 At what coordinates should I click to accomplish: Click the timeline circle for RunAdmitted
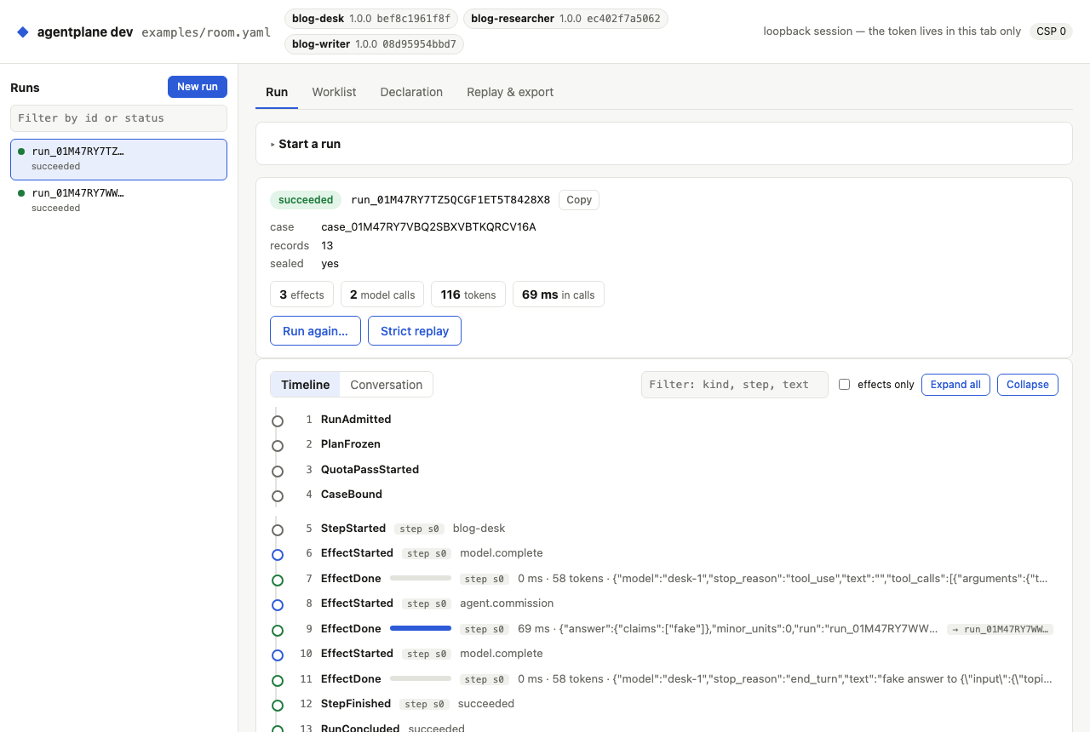[x=278, y=420]
